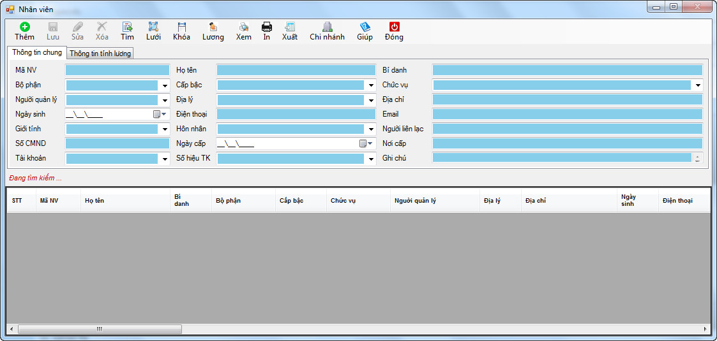This screenshot has height=341, width=717.
Task: Click the Nơi cấp input field
Action: [568, 143]
